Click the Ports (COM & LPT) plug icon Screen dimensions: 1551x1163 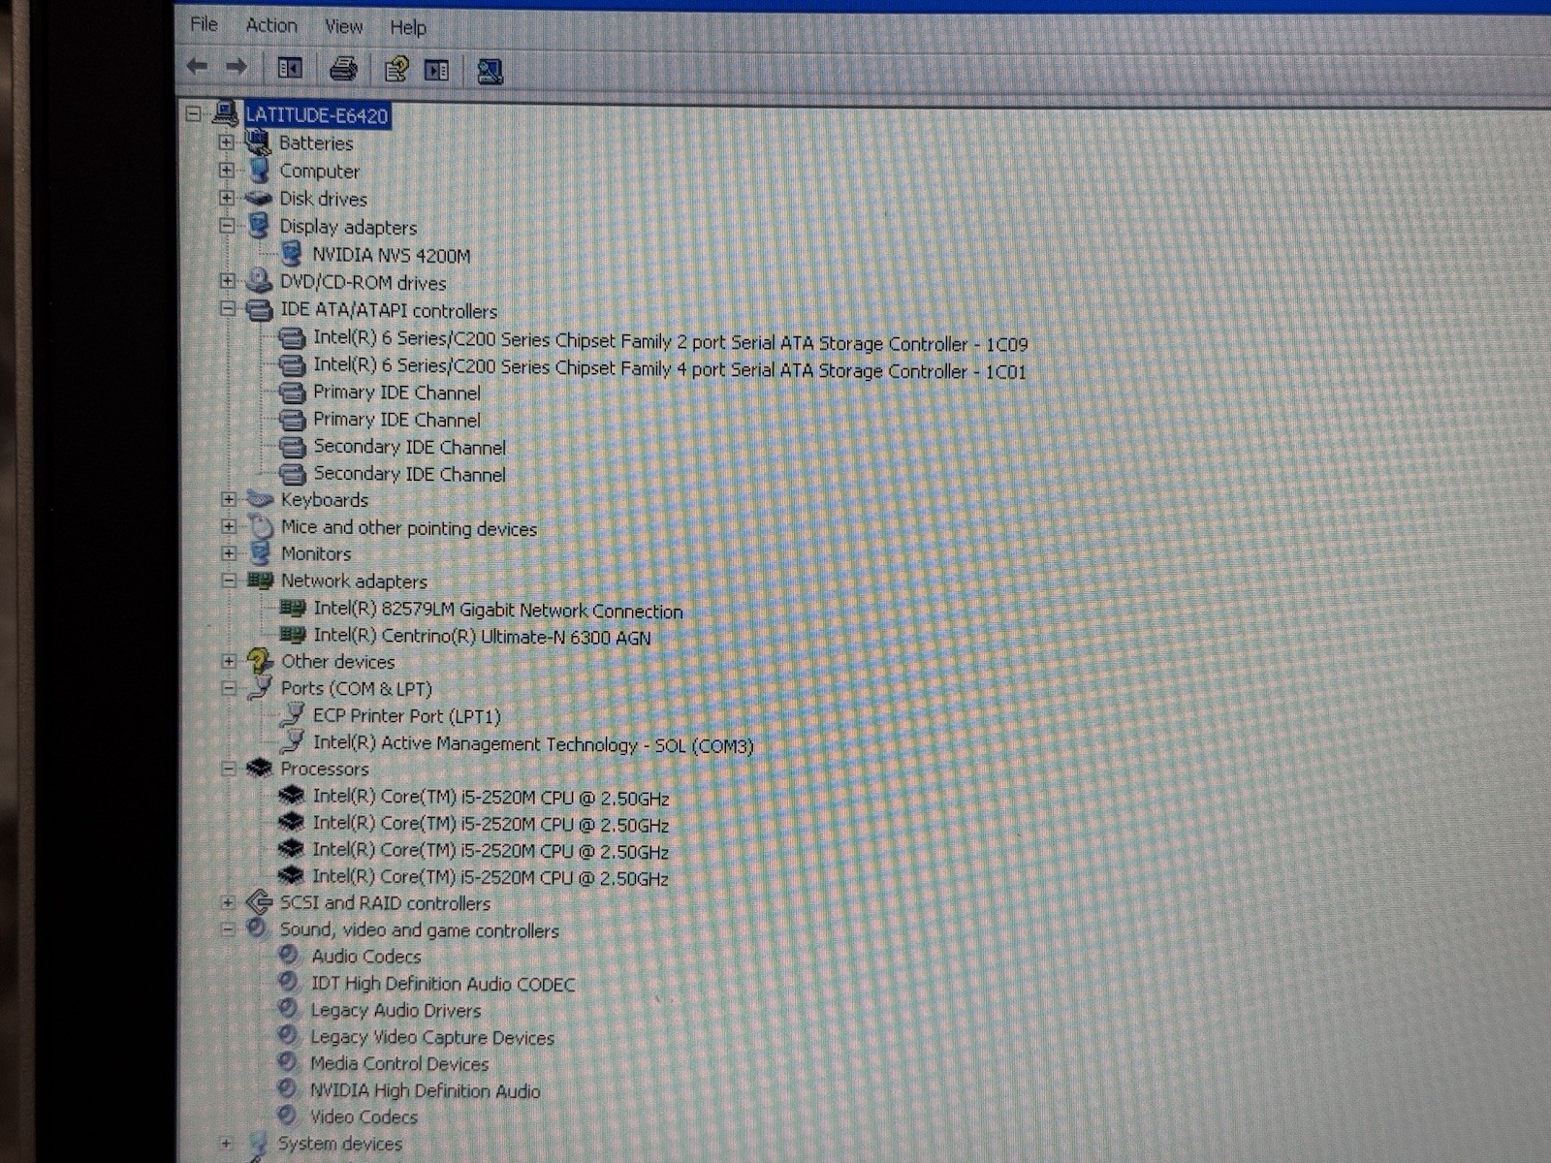tap(260, 688)
